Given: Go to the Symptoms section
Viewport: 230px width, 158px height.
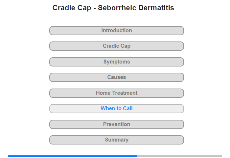Looking at the screenshot, I should tap(116, 62).
